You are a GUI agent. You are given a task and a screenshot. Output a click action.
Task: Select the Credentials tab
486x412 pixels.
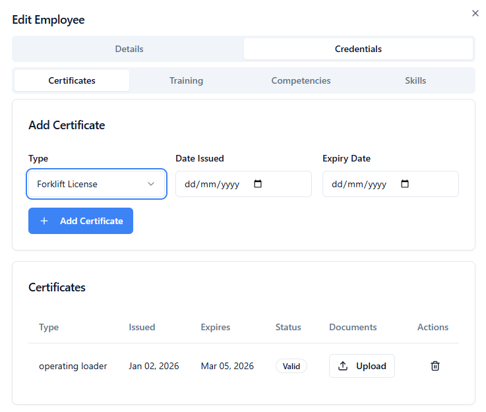coord(358,49)
